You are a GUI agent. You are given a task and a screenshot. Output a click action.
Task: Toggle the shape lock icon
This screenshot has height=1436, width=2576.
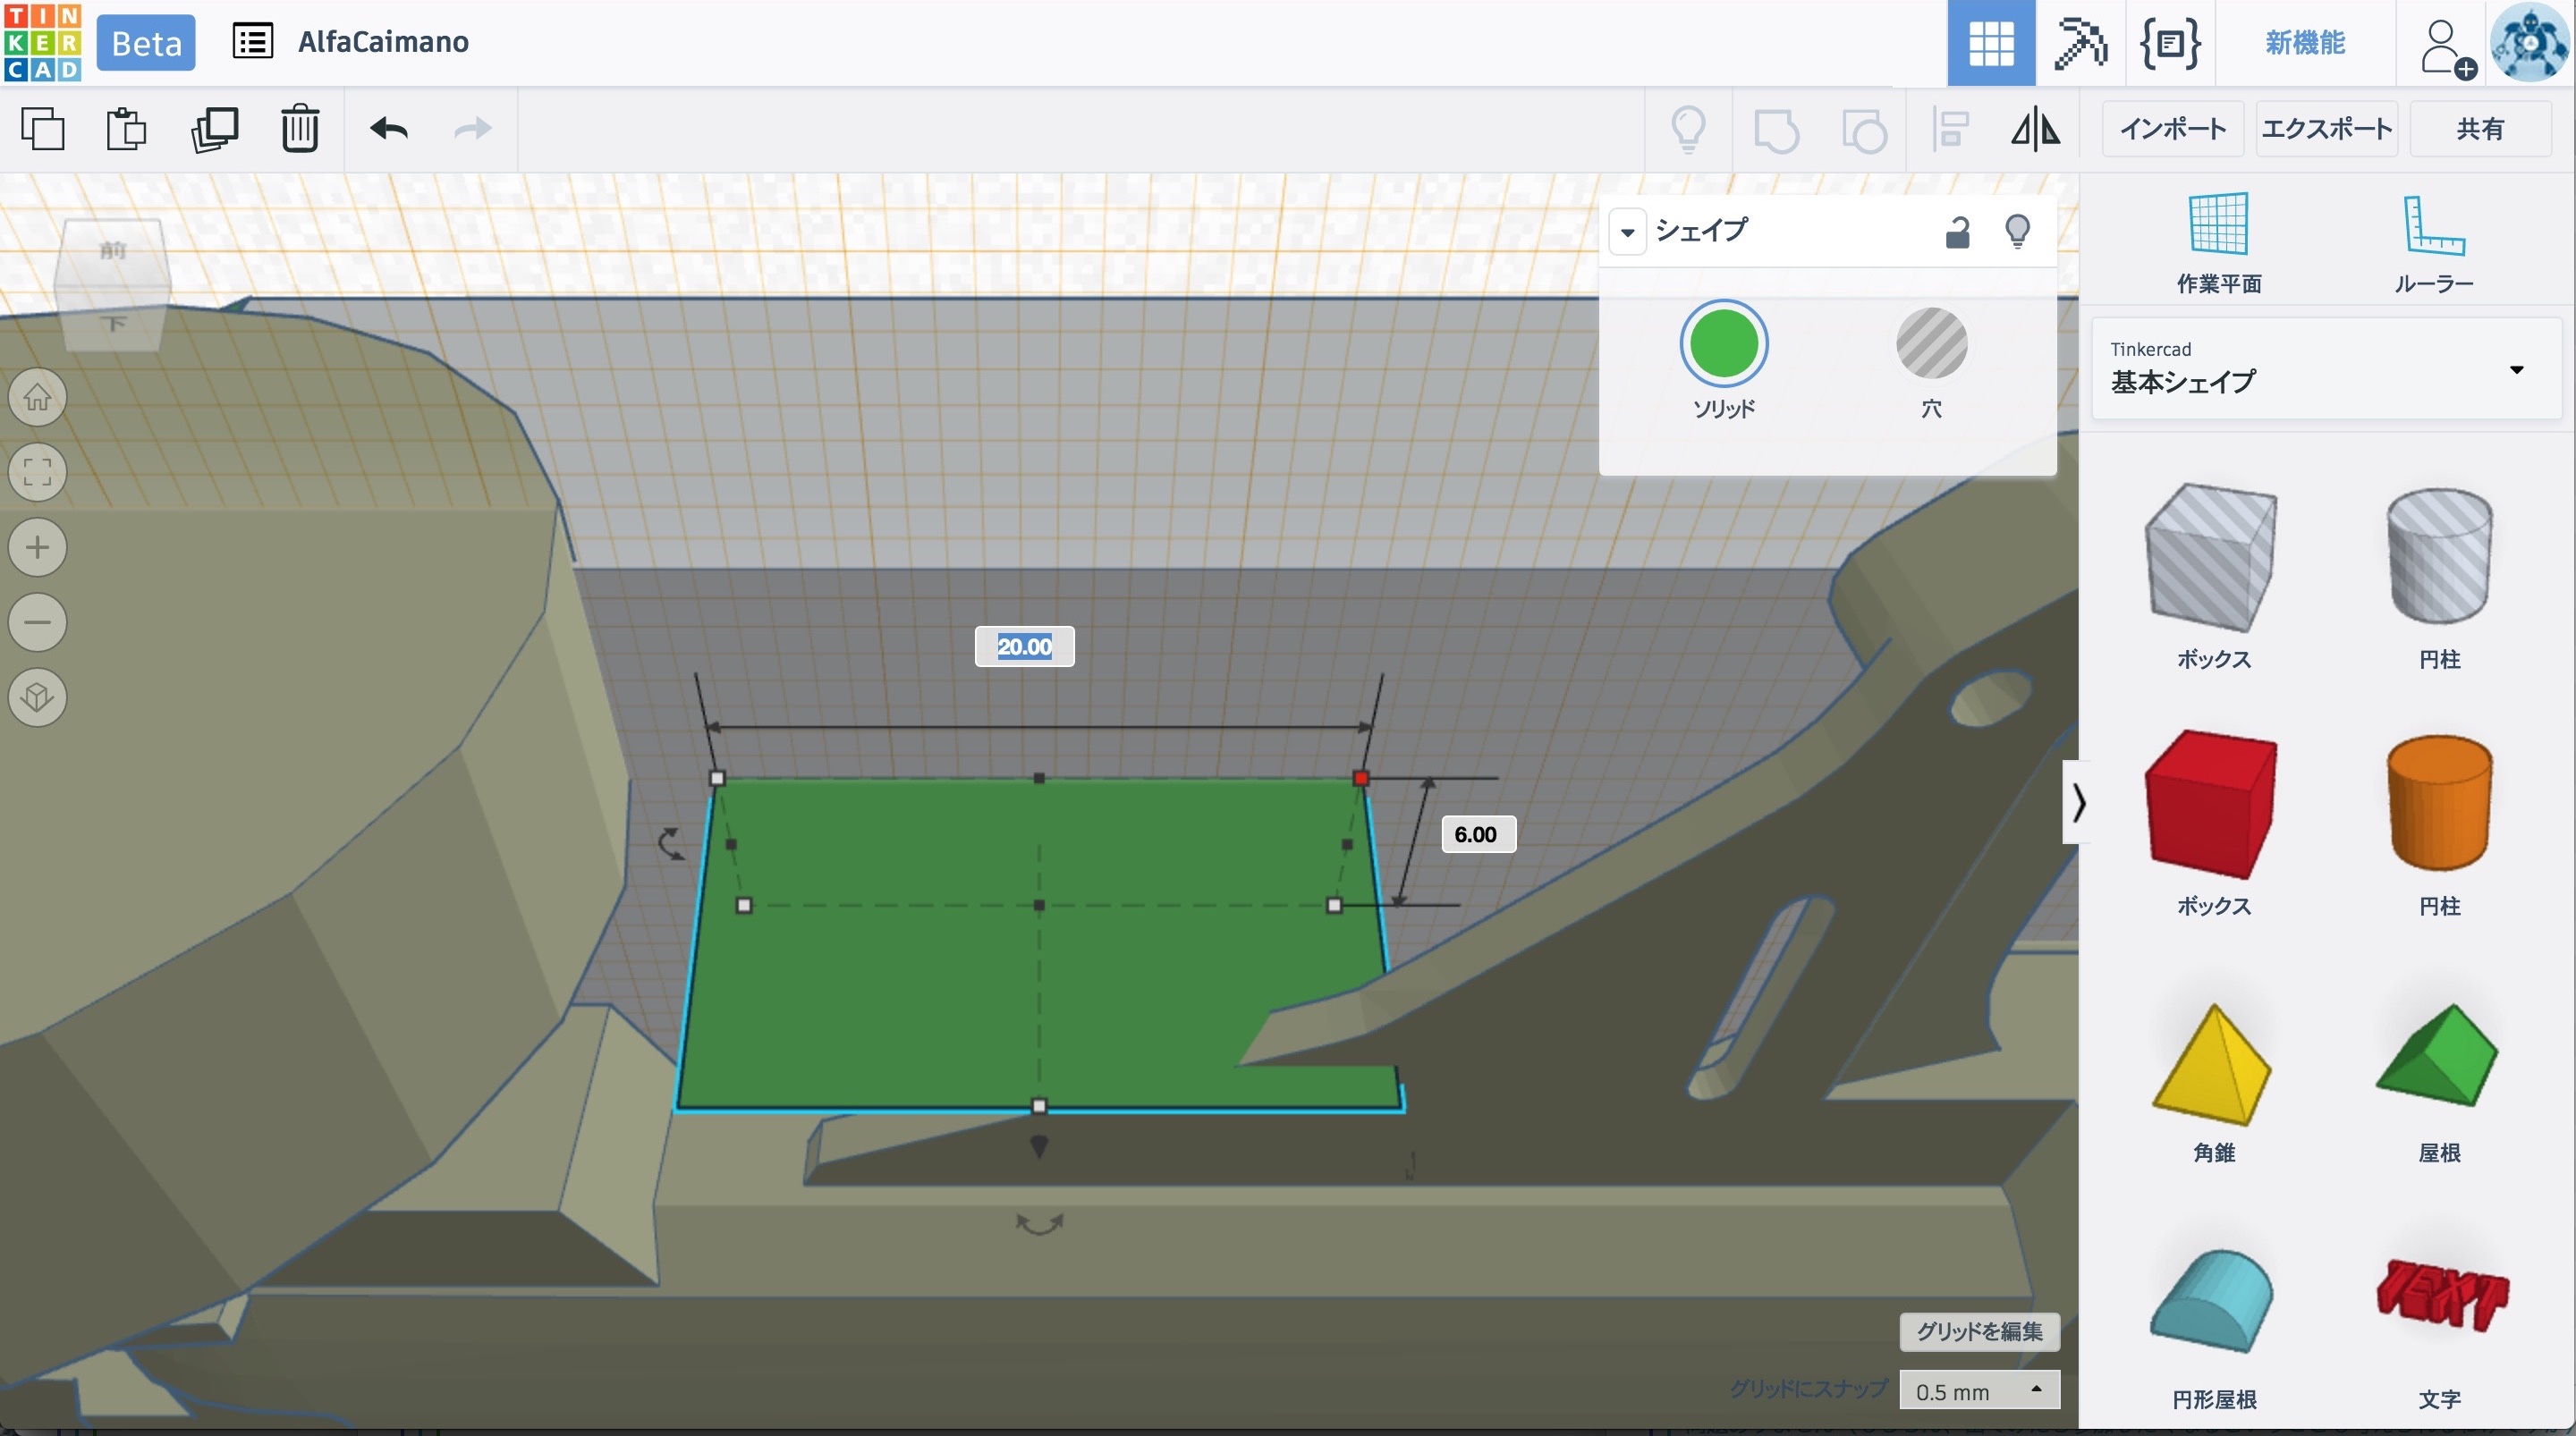pyautogui.click(x=1957, y=232)
